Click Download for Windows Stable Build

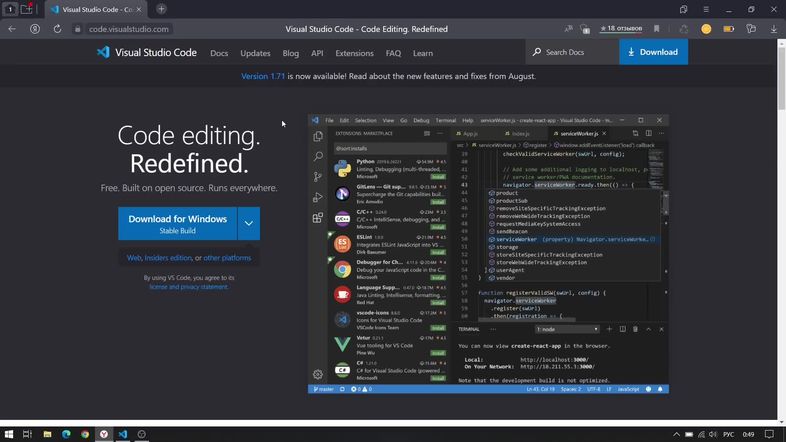point(178,223)
